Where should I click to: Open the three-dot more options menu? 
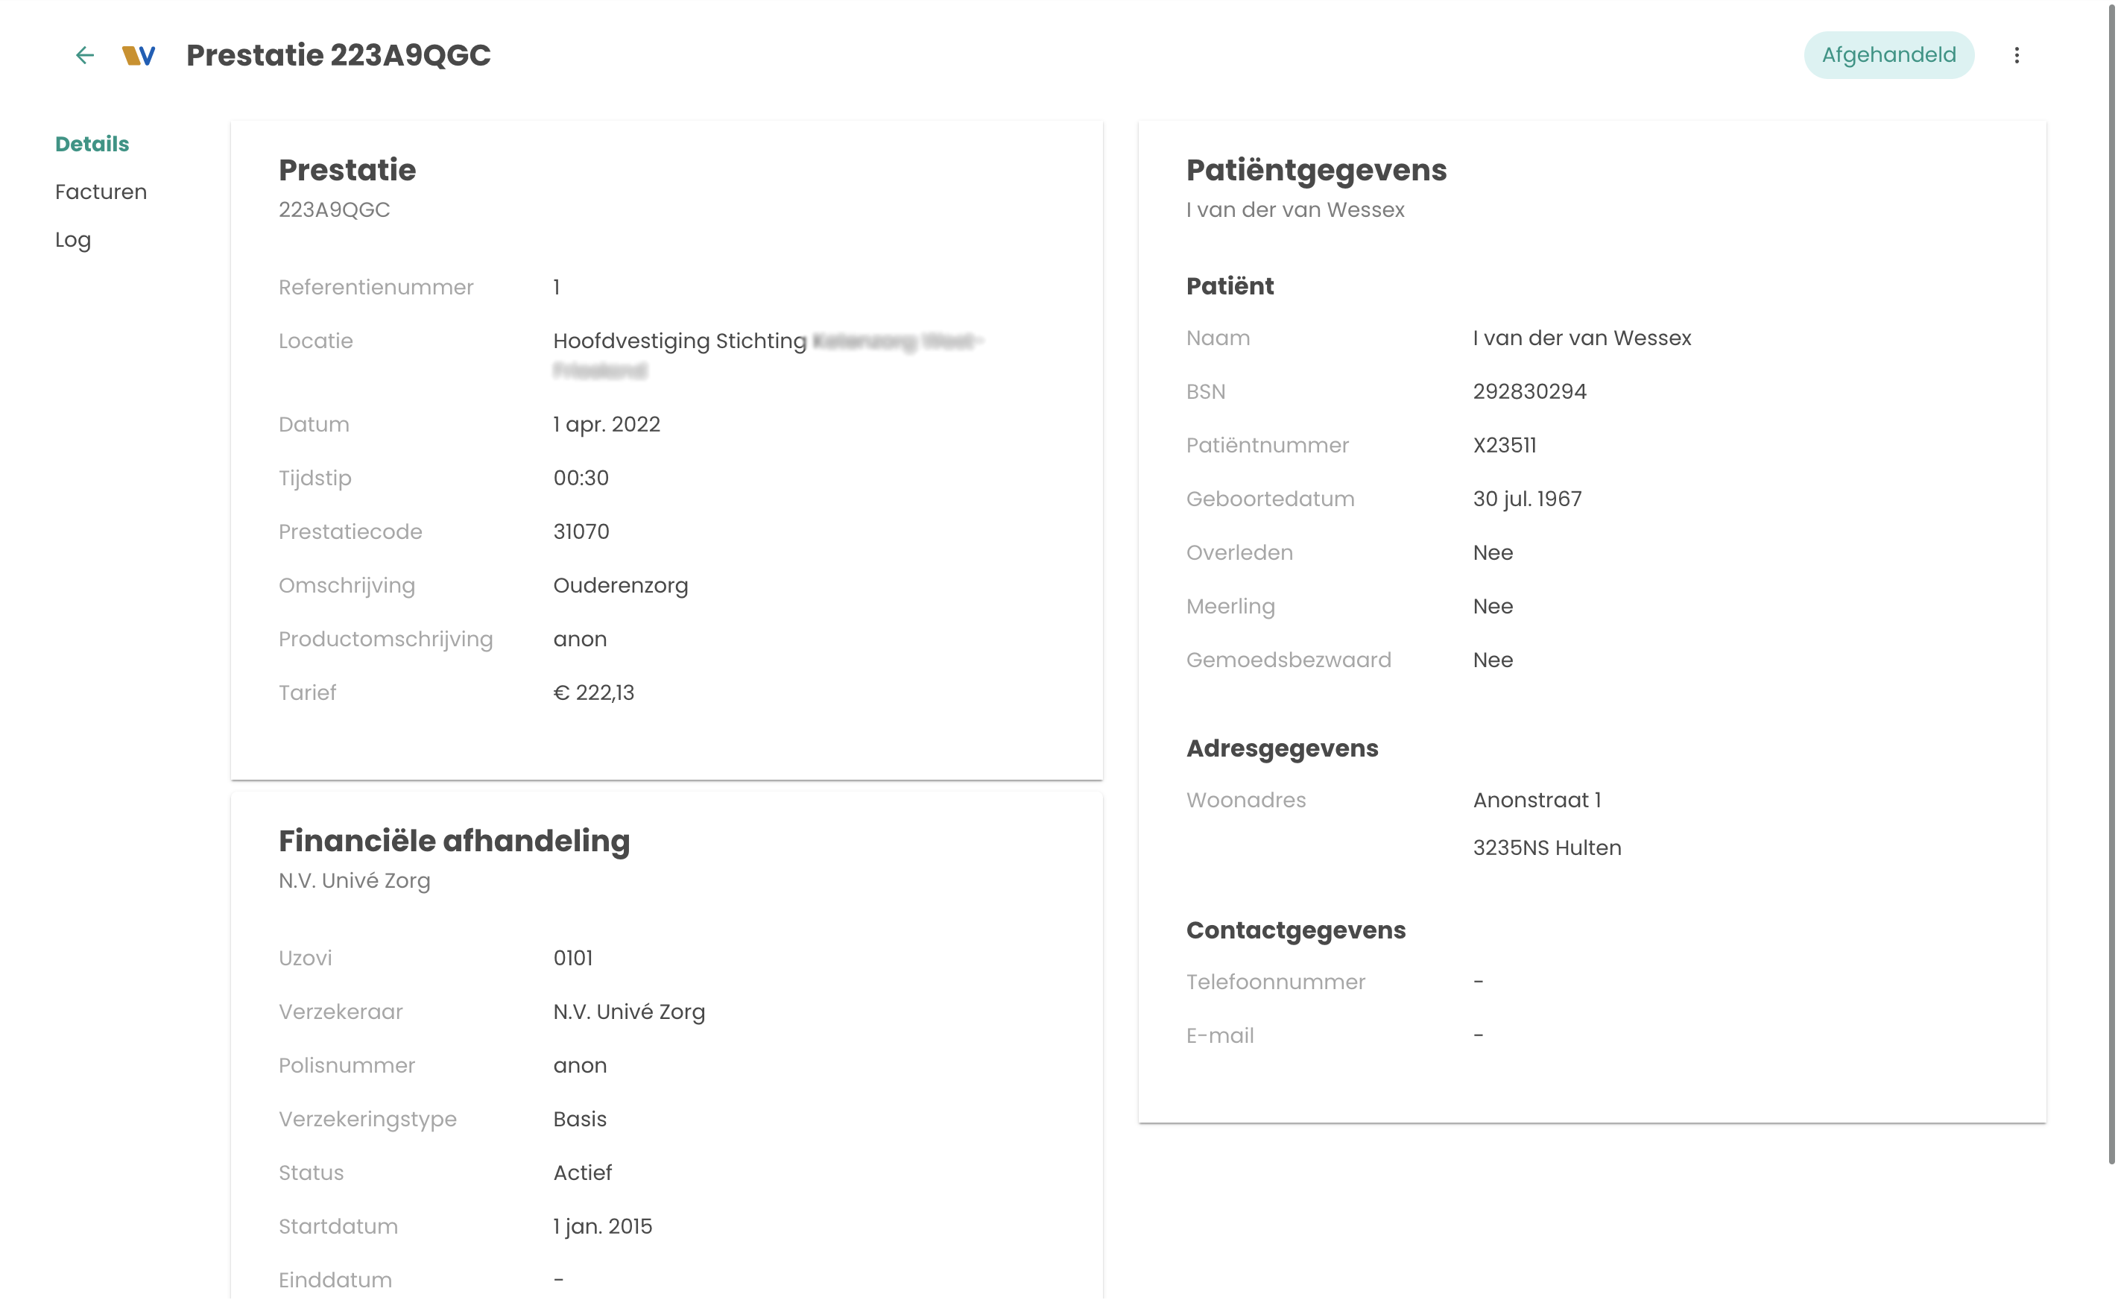[x=2016, y=55]
